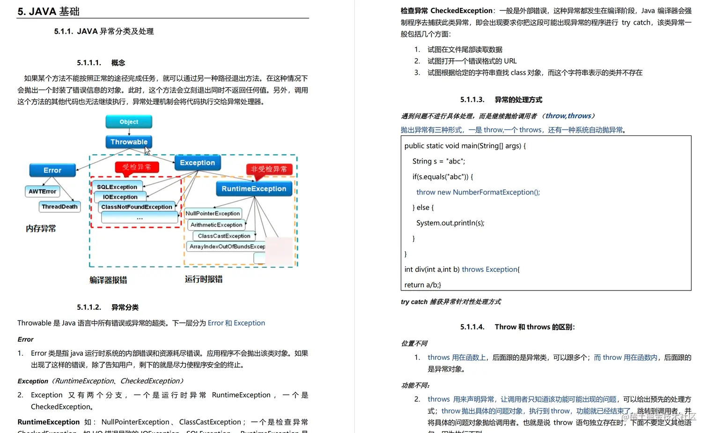Click list item '试图打开一个错误格式的 URL'

click(472, 61)
